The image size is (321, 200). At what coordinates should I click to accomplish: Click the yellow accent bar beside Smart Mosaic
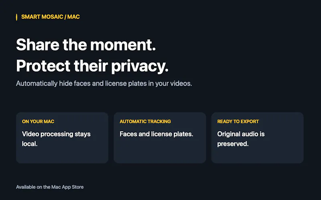pyautogui.click(x=16, y=17)
